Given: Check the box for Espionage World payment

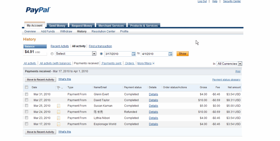Looking at the screenshot, I should [x=27, y=124].
